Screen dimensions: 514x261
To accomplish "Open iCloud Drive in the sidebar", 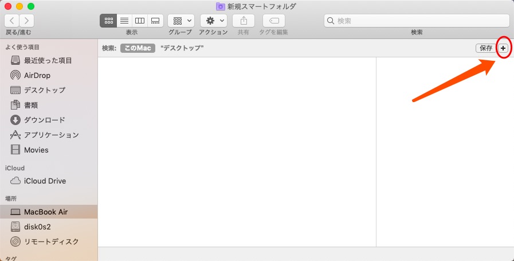I will 49,181.
